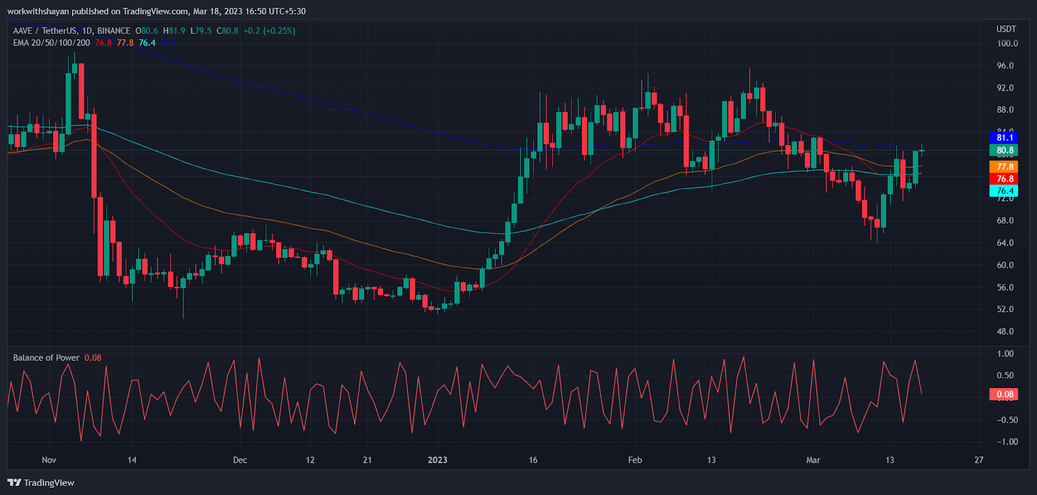Click the EMA 20/50/100/200 indicator label
This screenshot has width=1037, height=495.
click(51, 43)
